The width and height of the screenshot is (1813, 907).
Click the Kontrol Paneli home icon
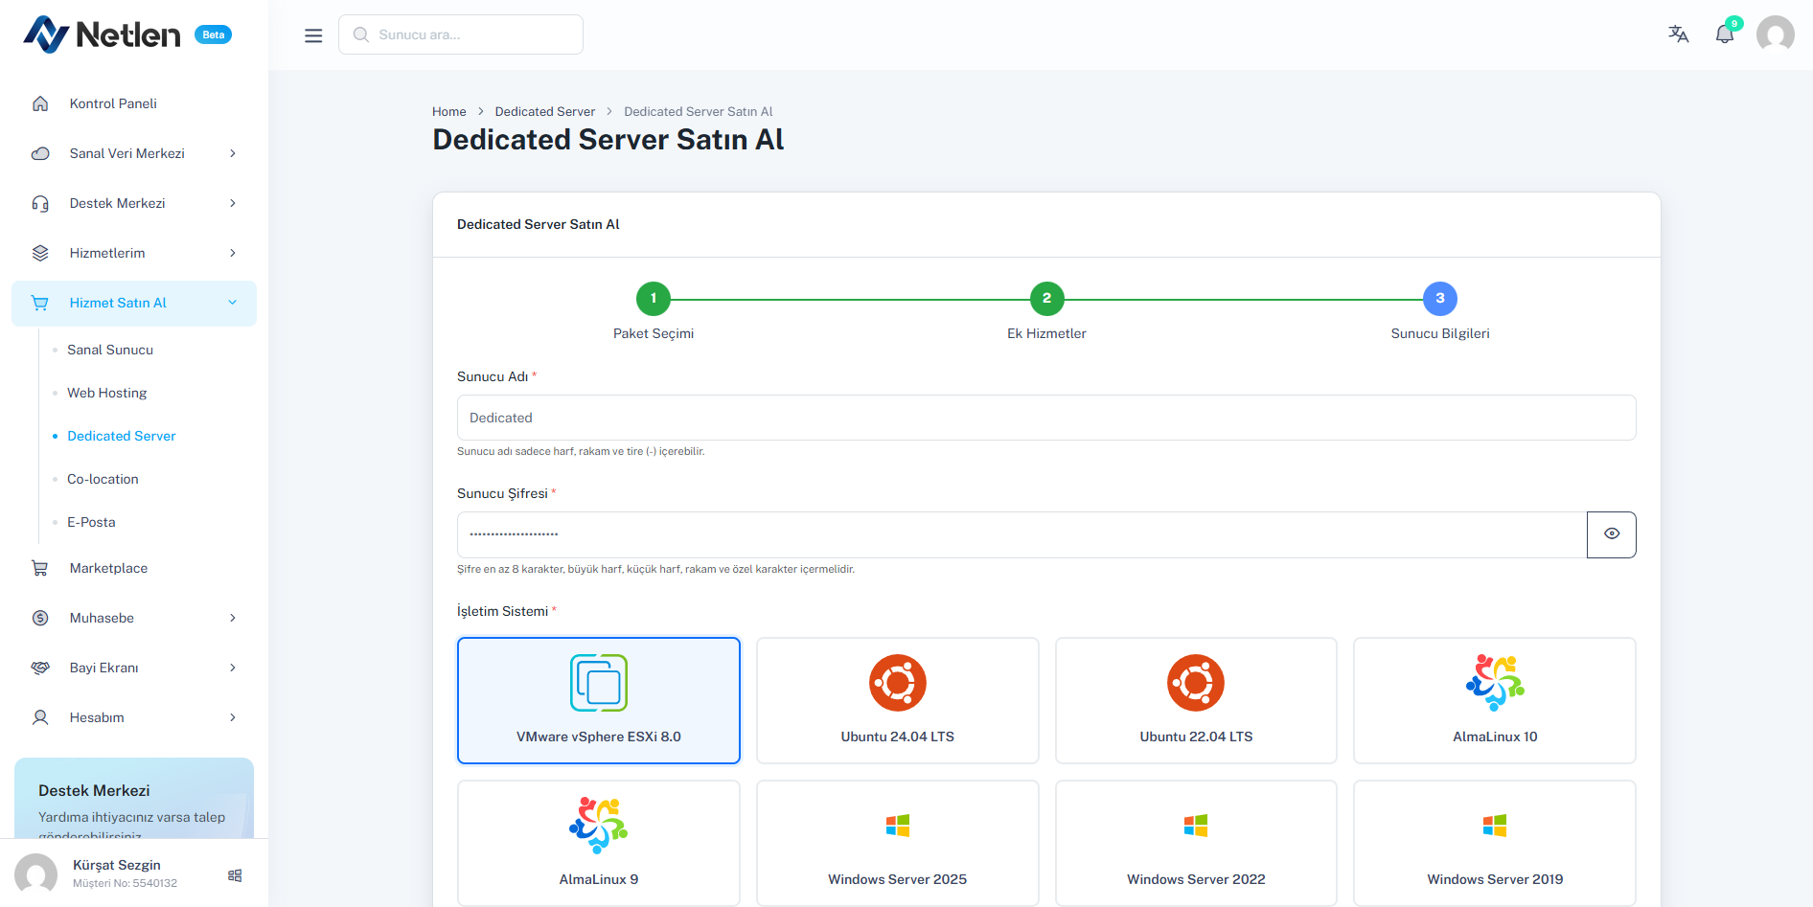pyautogui.click(x=40, y=103)
